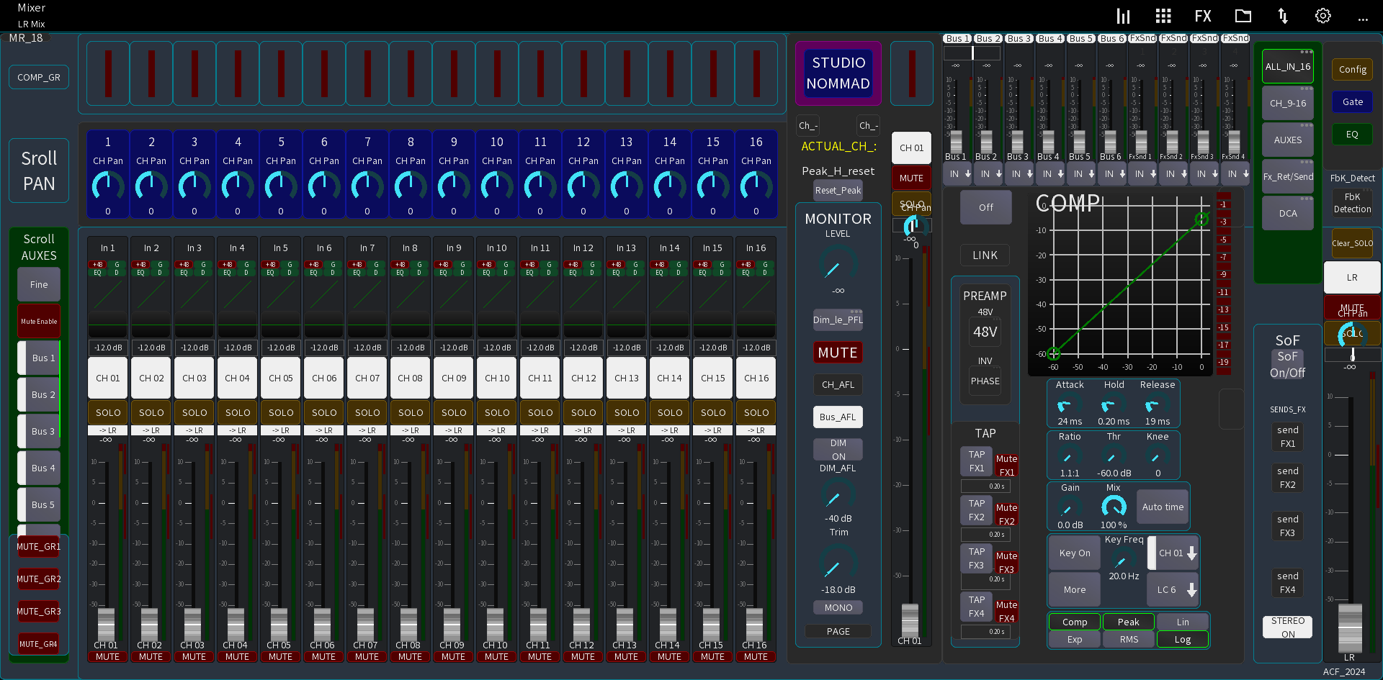The image size is (1383, 680).
Task: Open the IN source dropdown under Bus 1
Action: [957, 173]
